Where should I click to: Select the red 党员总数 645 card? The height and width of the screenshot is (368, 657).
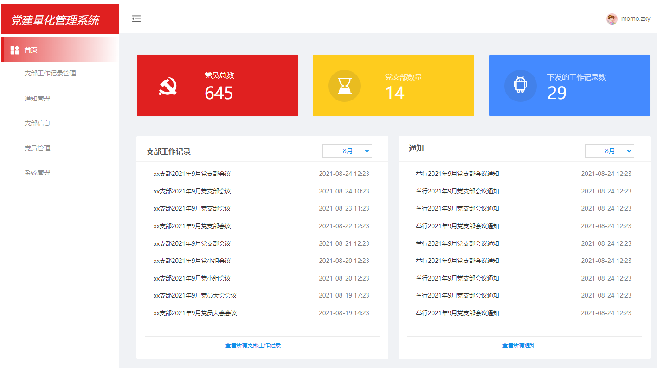click(218, 85)
